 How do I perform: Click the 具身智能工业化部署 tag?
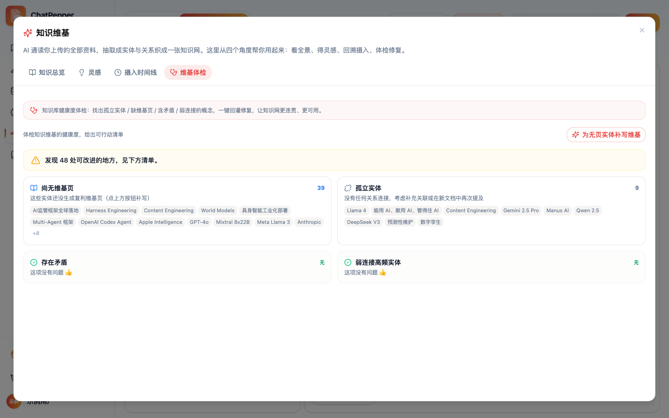(265, 210)
